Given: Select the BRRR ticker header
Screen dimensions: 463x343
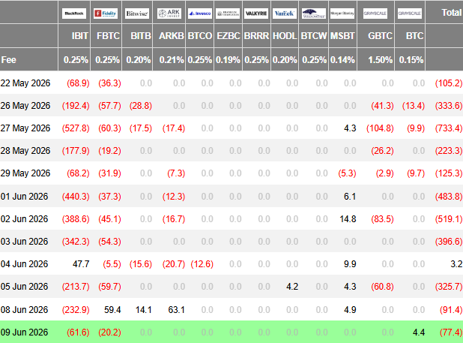Looking at the screenshot, I should [257, 36].
